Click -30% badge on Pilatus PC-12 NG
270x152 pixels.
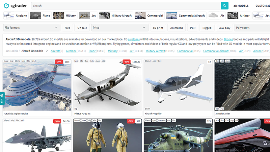(127, 62)
